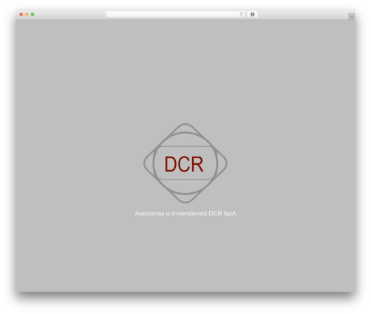Click the browser address bar field
371x314 pixels.
[x=176, y=14]
